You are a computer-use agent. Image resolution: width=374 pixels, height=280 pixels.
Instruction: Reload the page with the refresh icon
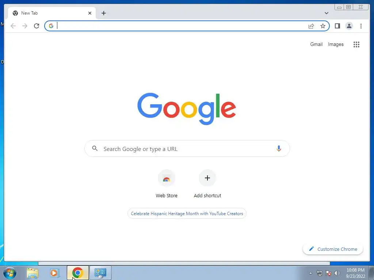37,26
